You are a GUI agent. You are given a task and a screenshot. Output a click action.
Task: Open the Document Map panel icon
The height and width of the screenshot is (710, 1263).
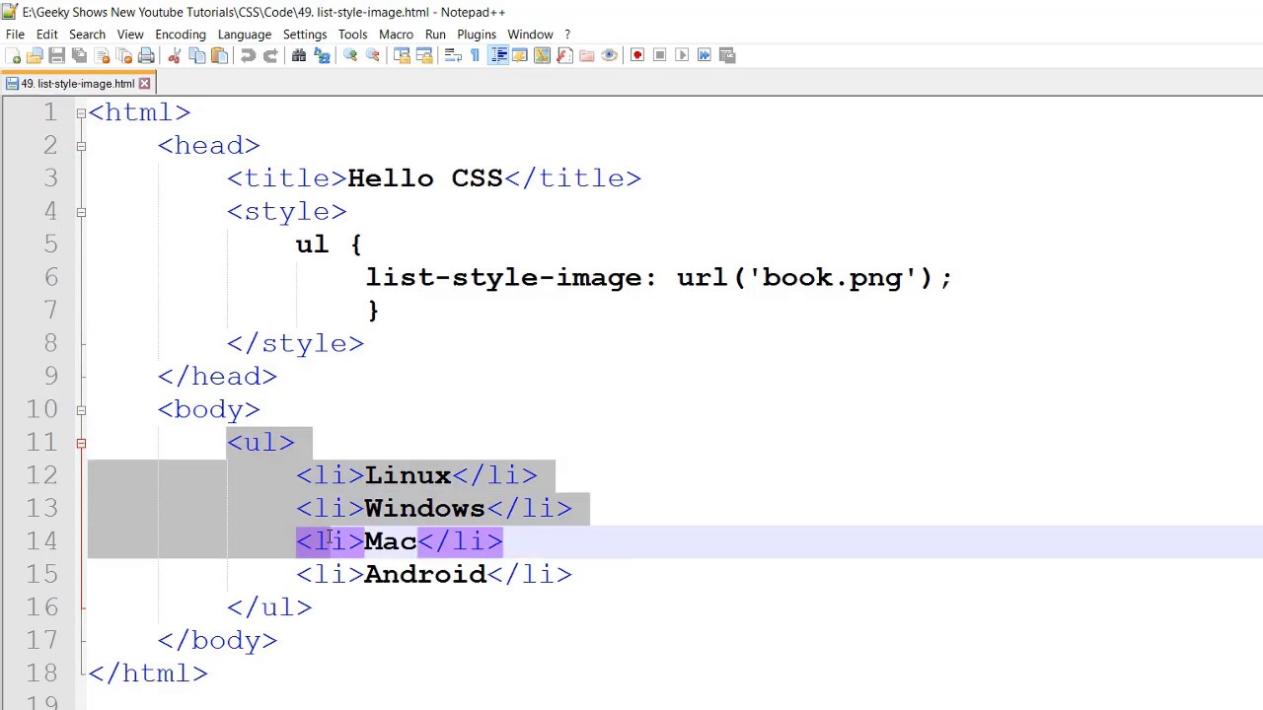click(x=542, y=55)
